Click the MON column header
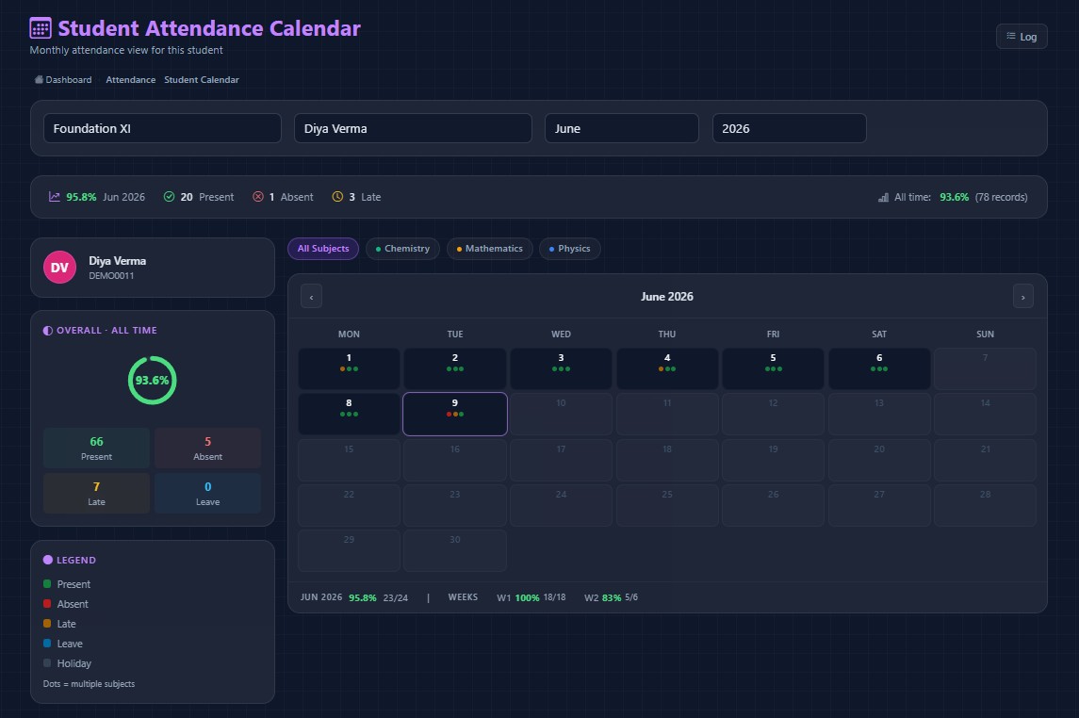Screen dimensions: 1079x718 point(349,335)
